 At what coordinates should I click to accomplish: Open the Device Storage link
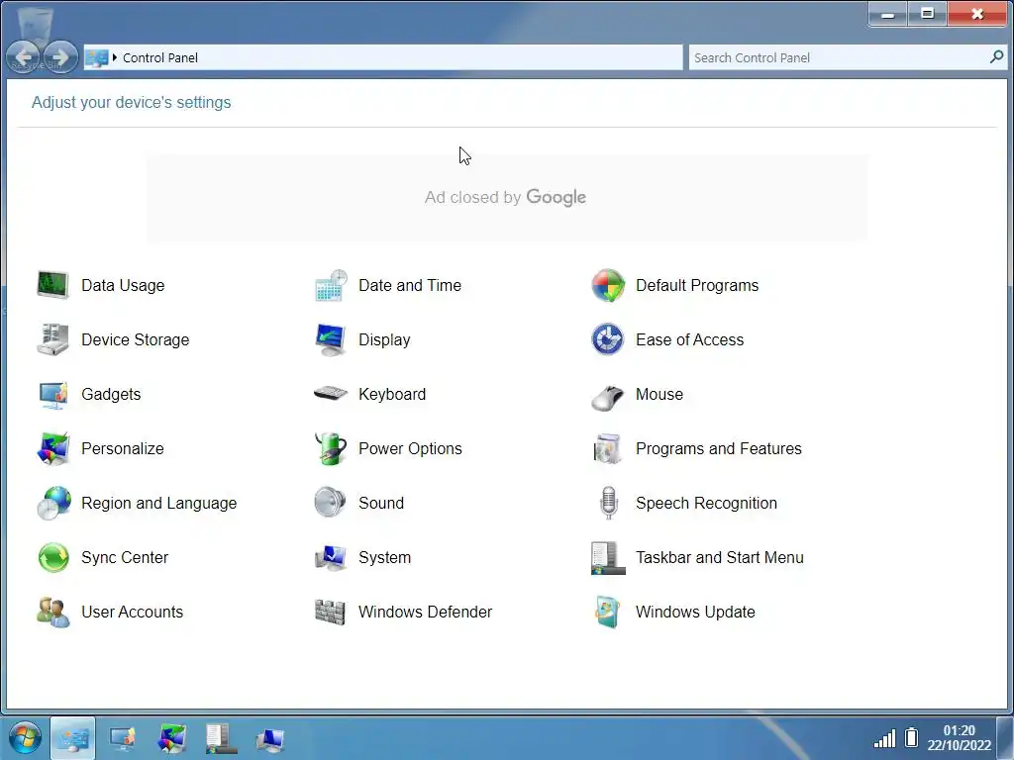coord(135,339)
